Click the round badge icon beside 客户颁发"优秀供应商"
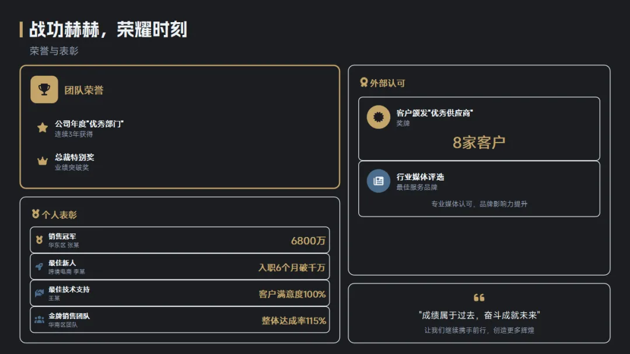Screen dimensions: 630x354 click(378, 117)
